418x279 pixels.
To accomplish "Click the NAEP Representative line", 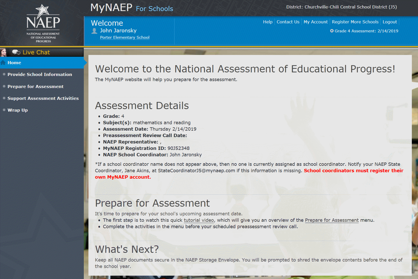I will pos(132,142).
